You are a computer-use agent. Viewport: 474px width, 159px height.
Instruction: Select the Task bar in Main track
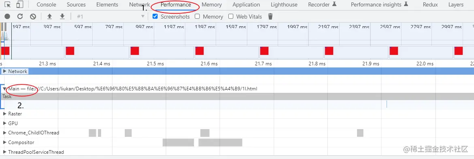click(x=237, y=96)
